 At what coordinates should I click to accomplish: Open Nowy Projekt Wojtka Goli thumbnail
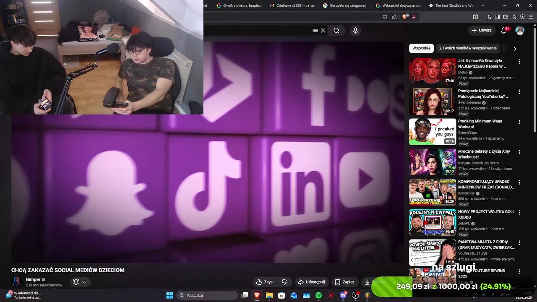(433, 222)
